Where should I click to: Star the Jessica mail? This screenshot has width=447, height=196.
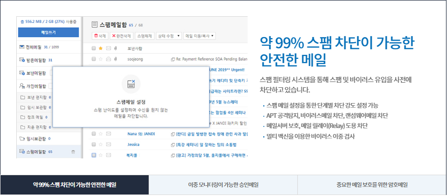point(100,144)
